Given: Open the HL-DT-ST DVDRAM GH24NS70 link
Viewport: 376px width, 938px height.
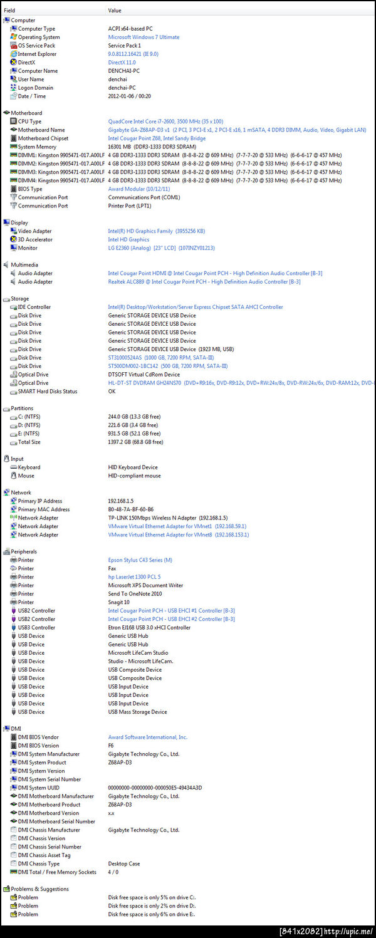Looking at the screenshot, I should [x=241, y=383].
